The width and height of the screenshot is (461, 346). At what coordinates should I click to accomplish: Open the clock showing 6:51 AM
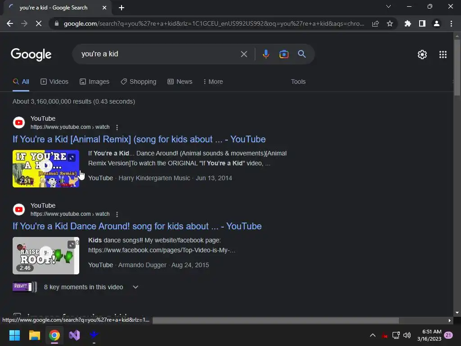[x=429, y=335]
